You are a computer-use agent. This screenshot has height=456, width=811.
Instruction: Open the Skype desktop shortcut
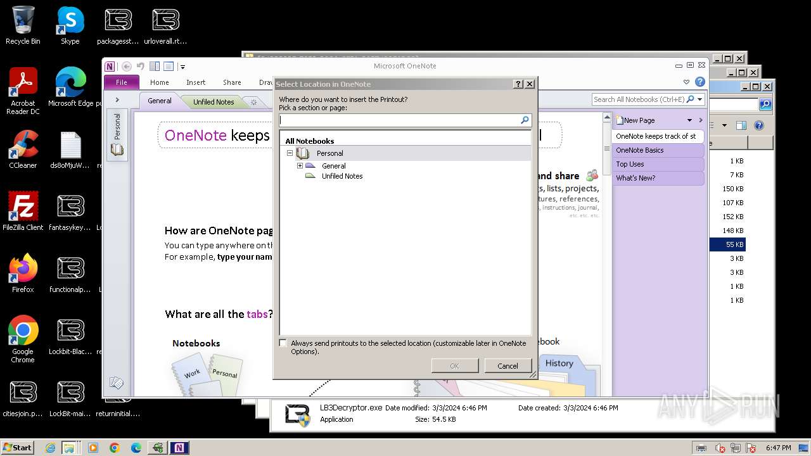[x=70, y=26]
